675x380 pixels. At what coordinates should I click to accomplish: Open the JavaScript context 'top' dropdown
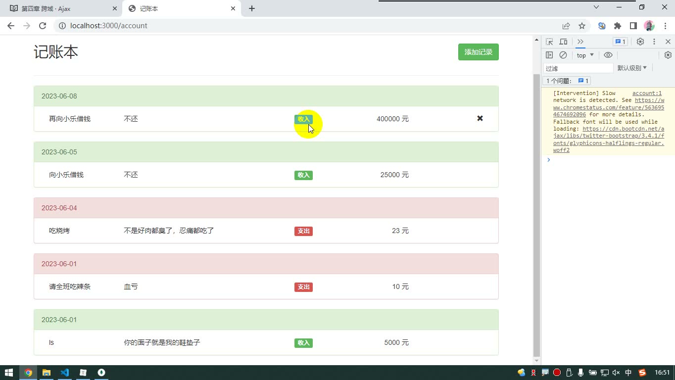click(x=585, y=55)
